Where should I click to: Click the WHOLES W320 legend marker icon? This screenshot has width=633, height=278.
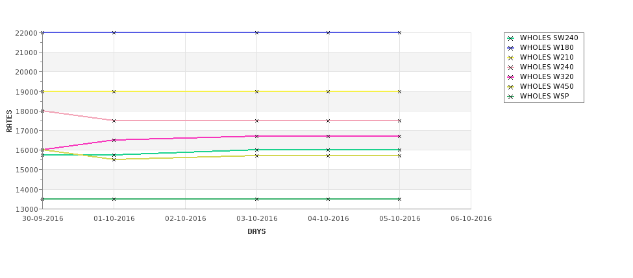[x=511, y=77]
